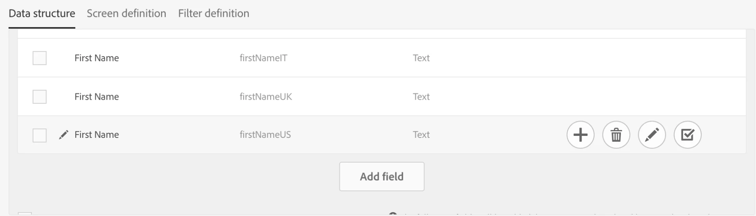The height and width of the screenshot is (216, 756).
Task: Click the Text type cell in the firstNameIT row
Action: coord(421,58)
